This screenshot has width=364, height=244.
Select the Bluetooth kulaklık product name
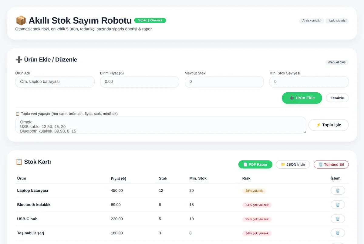(x=34, y=205)
